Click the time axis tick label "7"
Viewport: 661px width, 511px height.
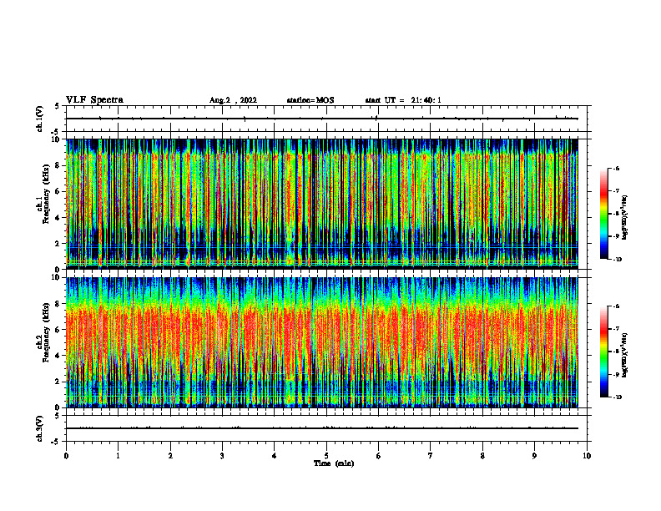tap(431, 456)
